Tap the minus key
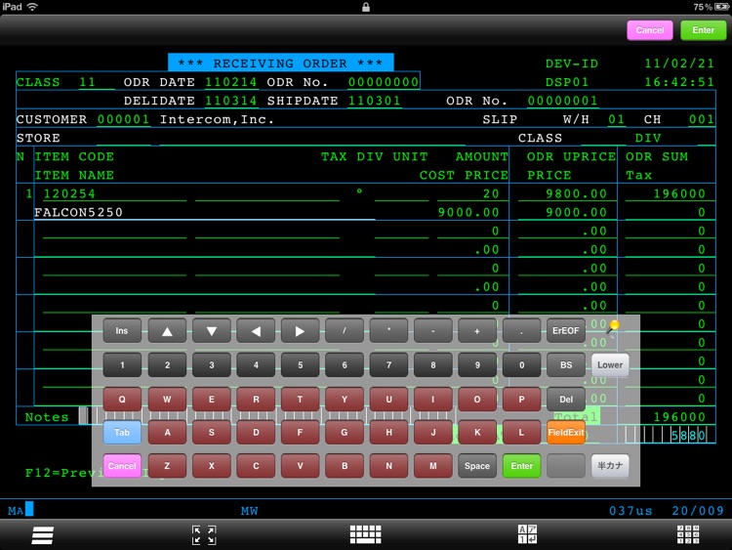 tap(433, 331)
